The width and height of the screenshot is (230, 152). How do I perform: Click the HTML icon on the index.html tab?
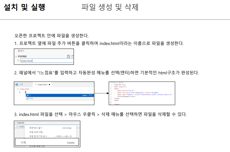point(36,84)
